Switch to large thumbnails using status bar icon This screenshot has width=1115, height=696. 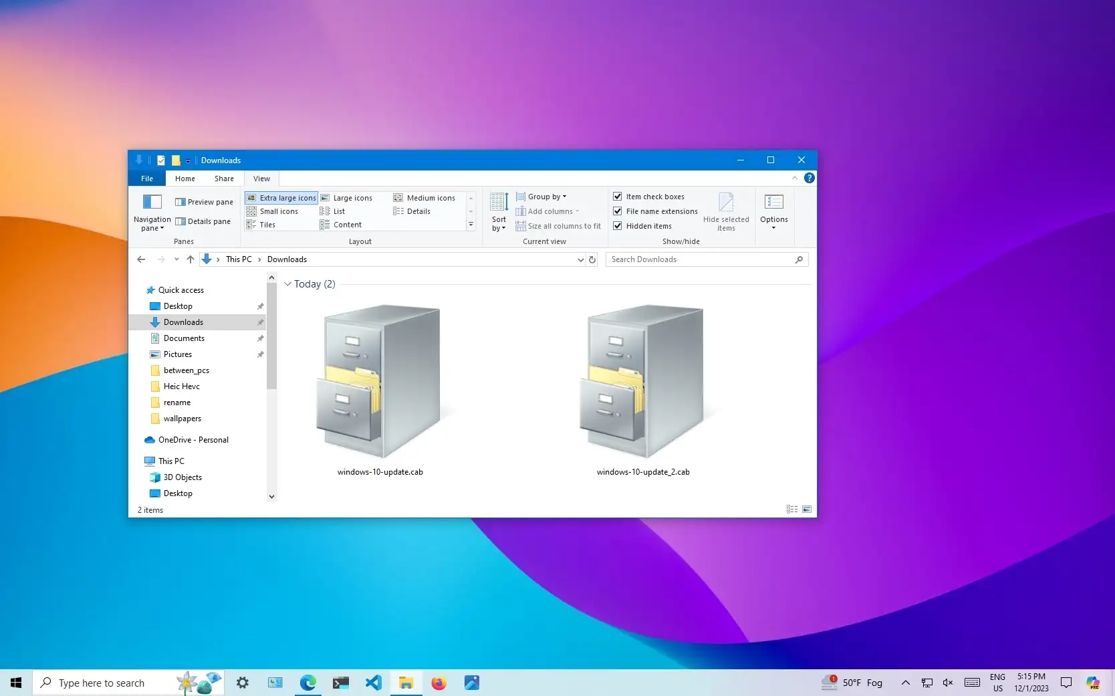[x=806, y=509]
